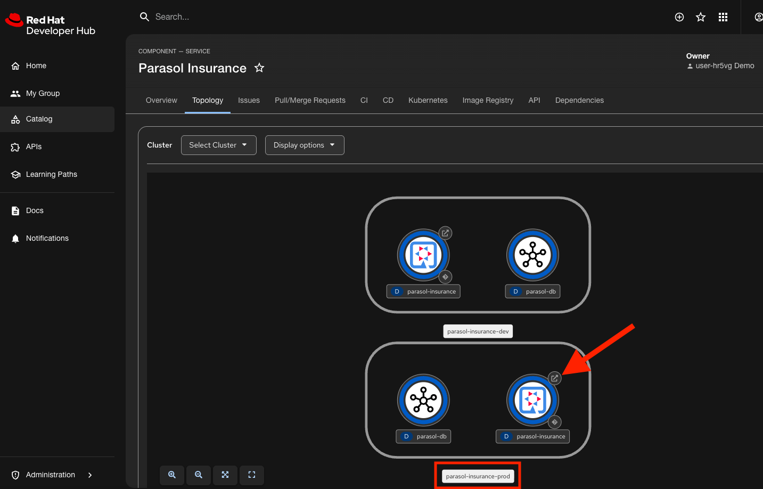This screenshot has height=489, width=763.
Task: Open APIs in sidebar
Action: click(x=57, y=146)
